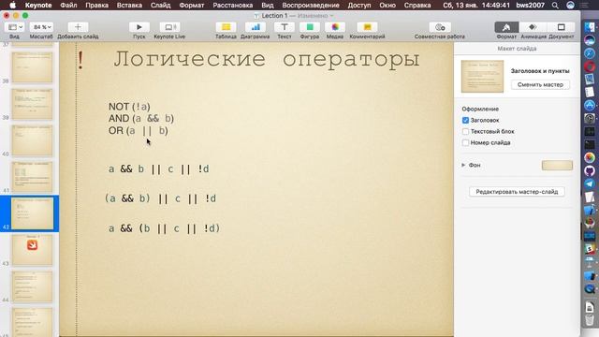Switch to the Документ inspector

tap(562, 27)
